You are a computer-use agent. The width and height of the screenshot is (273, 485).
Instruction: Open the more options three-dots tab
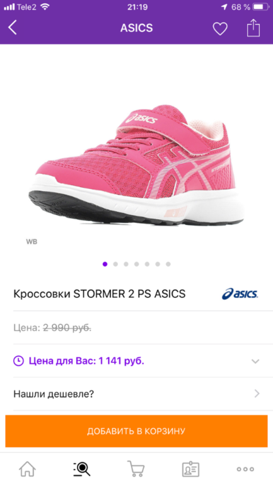[x=245, y=469]
